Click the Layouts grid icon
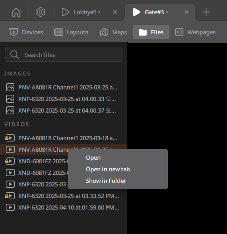227x234 pixels. click(x=59, y=32)
